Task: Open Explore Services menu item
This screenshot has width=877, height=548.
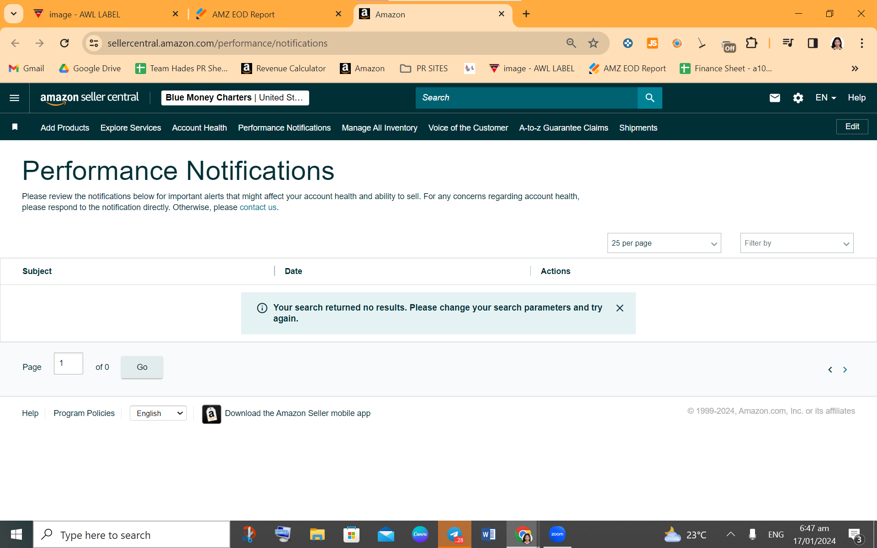Action: tap(131, 128)
